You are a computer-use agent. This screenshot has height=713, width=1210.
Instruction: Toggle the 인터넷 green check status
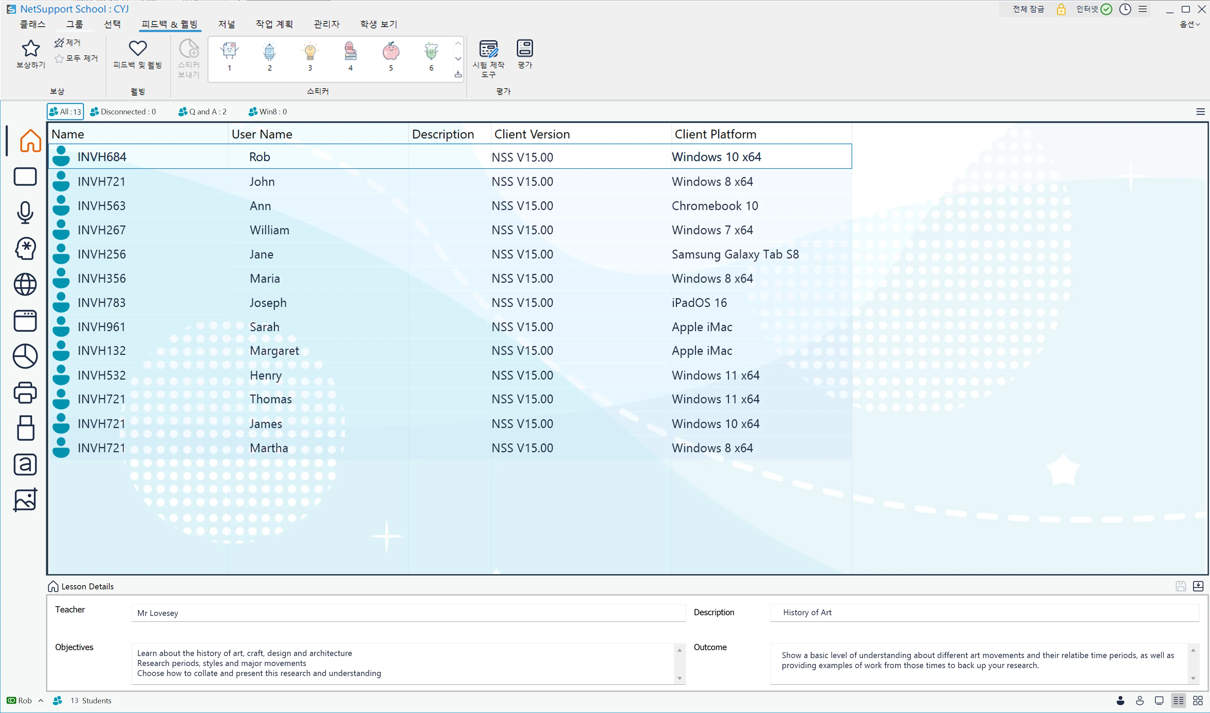click(x=1106, y=9)
